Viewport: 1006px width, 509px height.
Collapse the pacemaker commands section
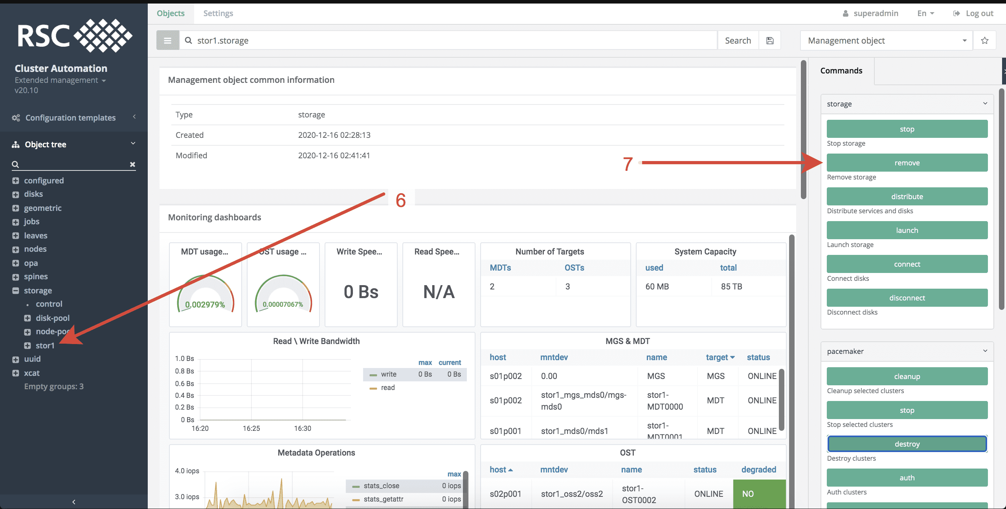[985, 351]
